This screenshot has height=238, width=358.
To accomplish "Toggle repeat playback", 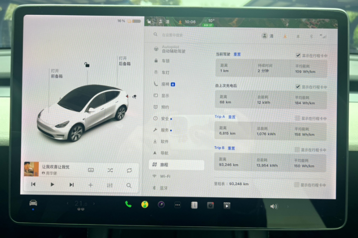I will [x=129, y=170].
